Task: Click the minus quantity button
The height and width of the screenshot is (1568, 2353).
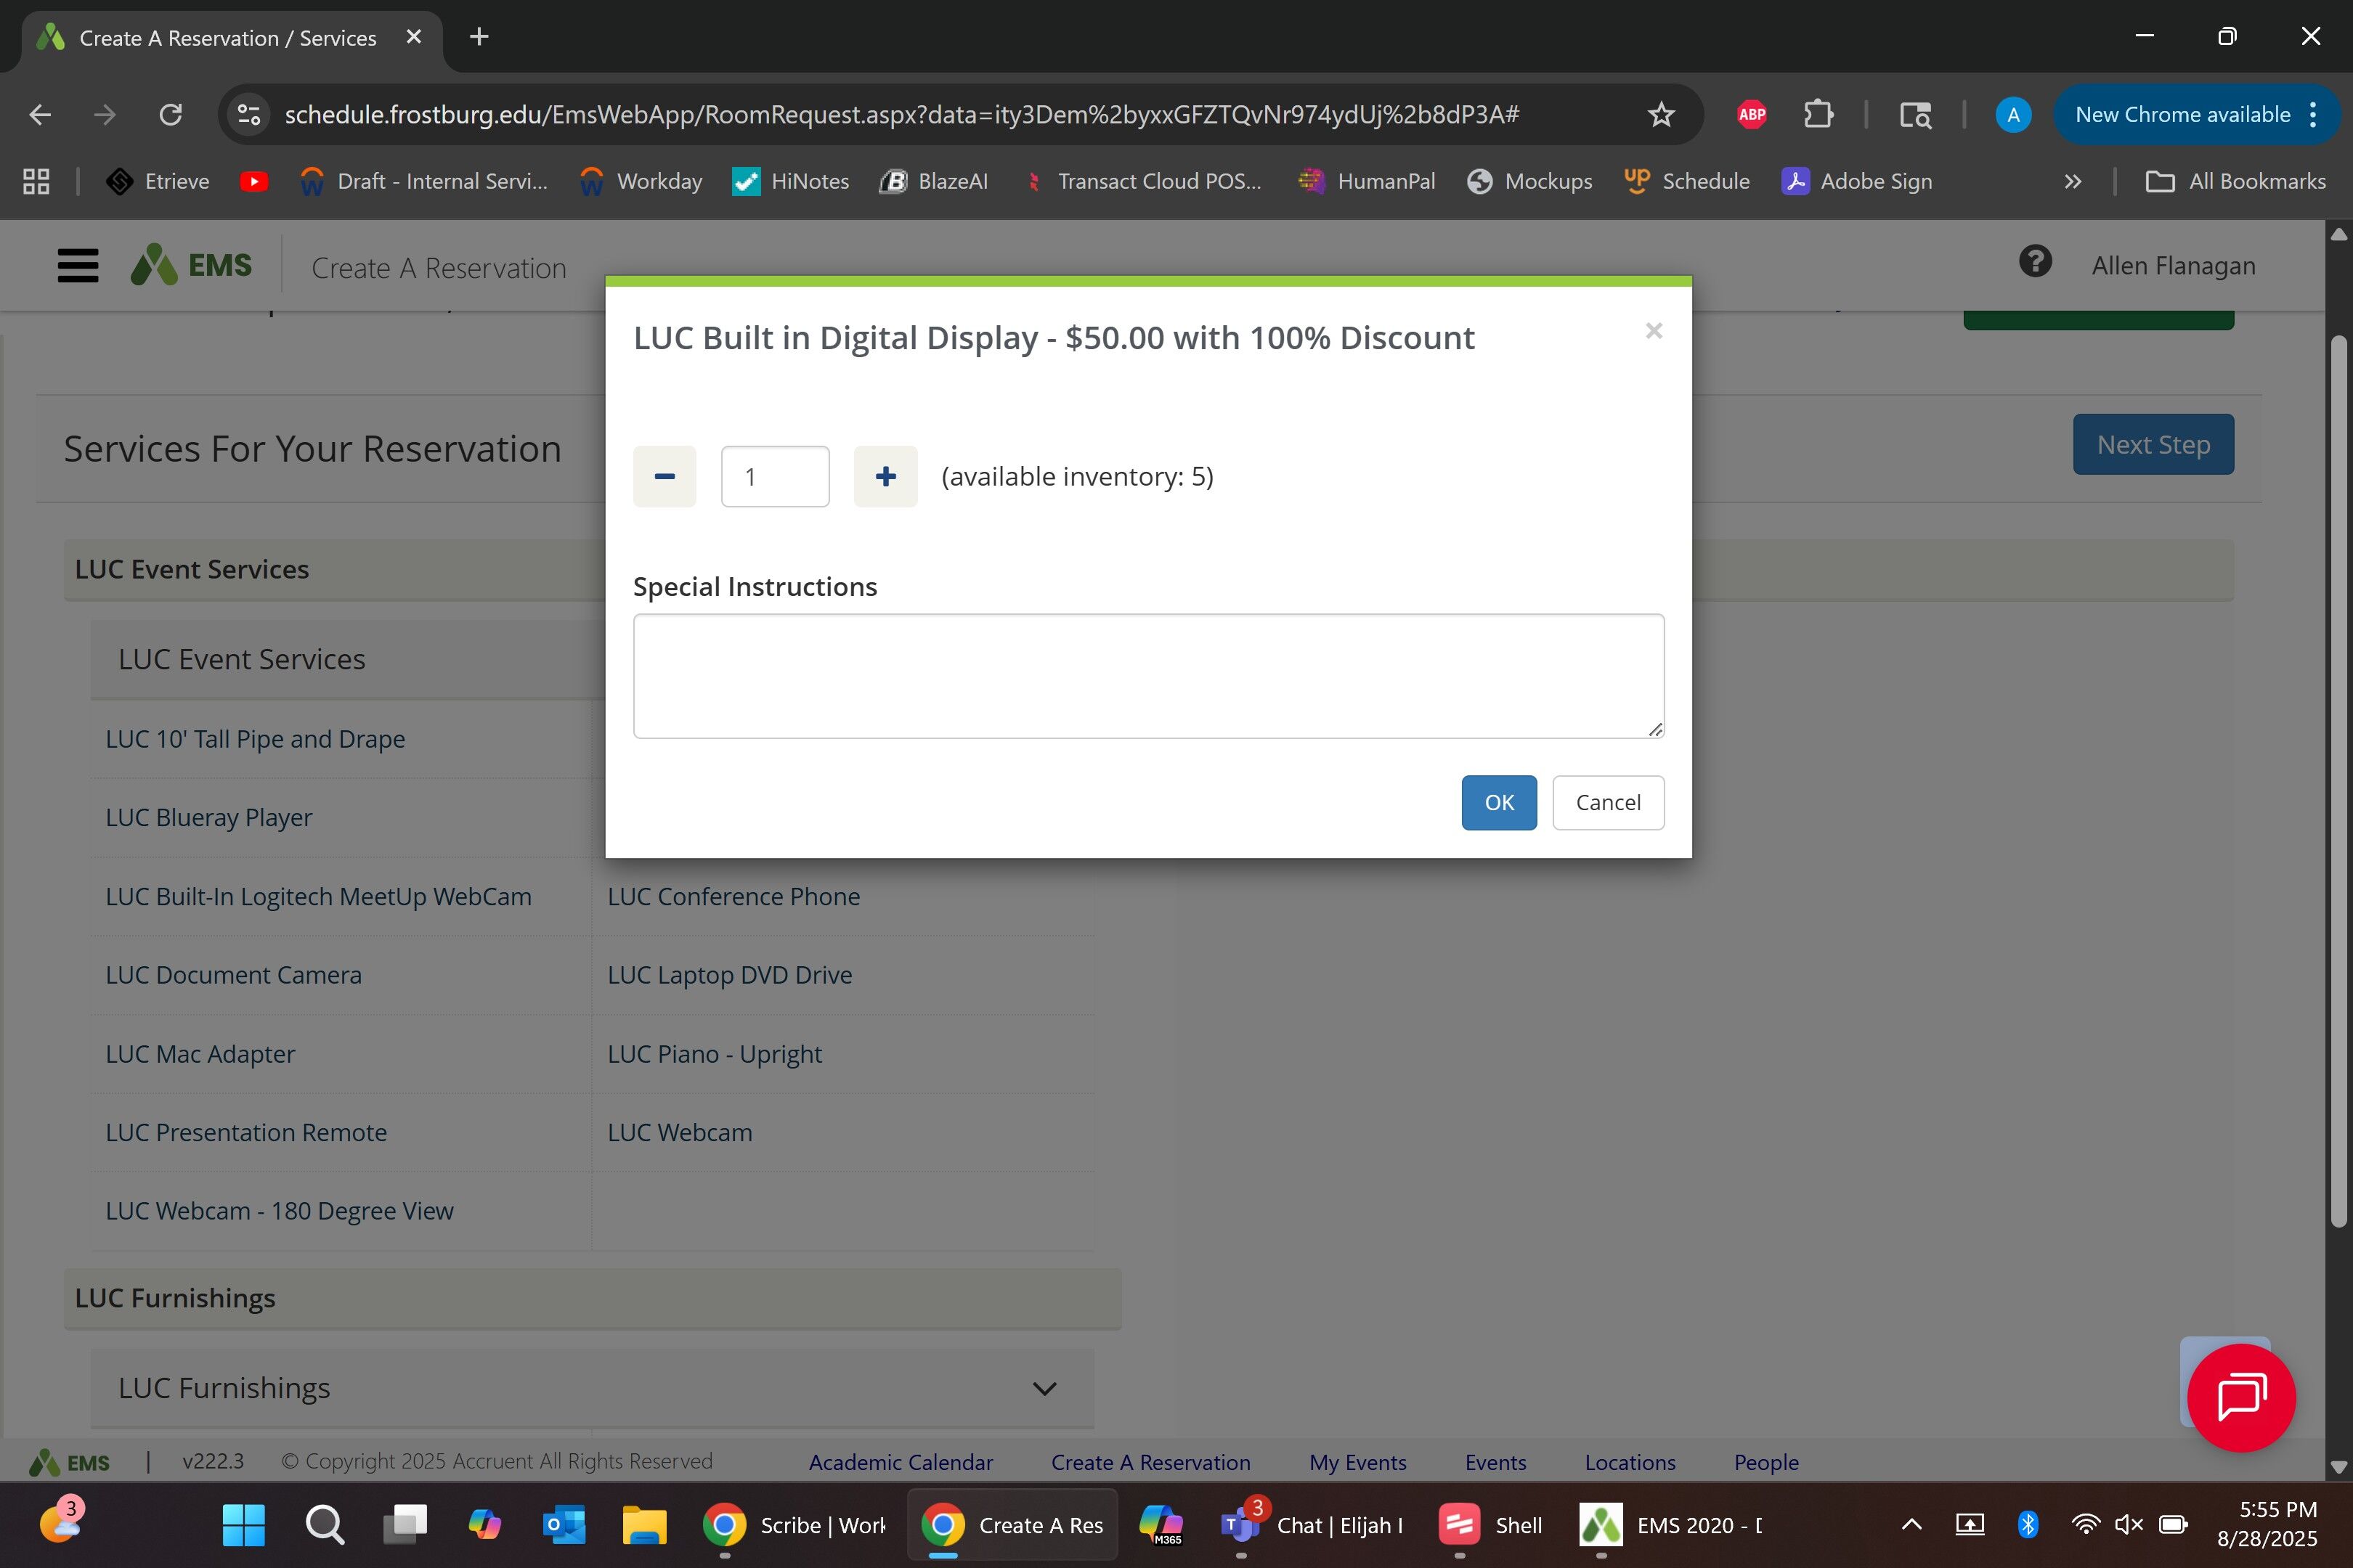Action: tap(665, 477)
